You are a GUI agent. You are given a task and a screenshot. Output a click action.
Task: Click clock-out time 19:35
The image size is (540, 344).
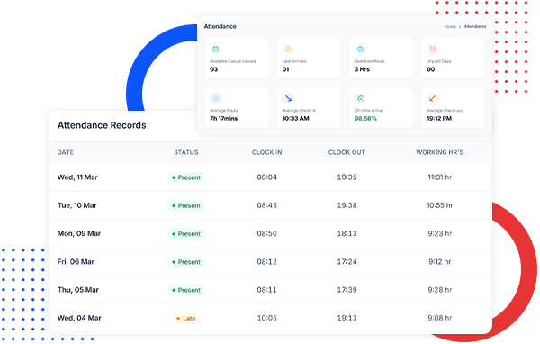coord(346,177)
